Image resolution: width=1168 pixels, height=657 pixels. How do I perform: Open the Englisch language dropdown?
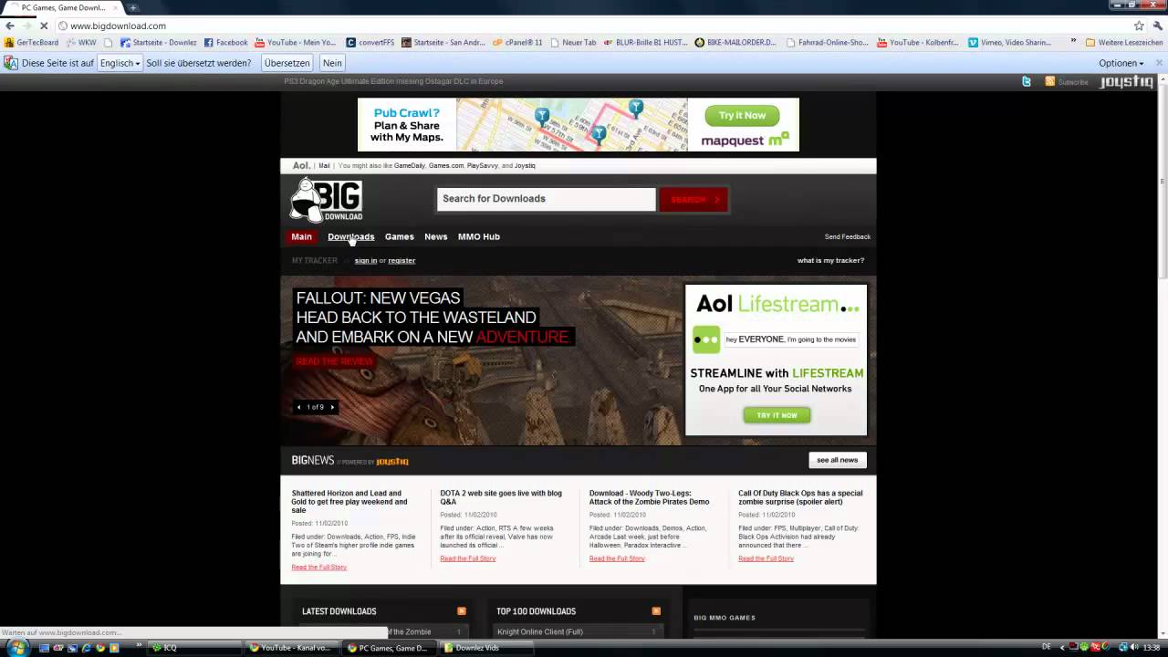[120, 63]
